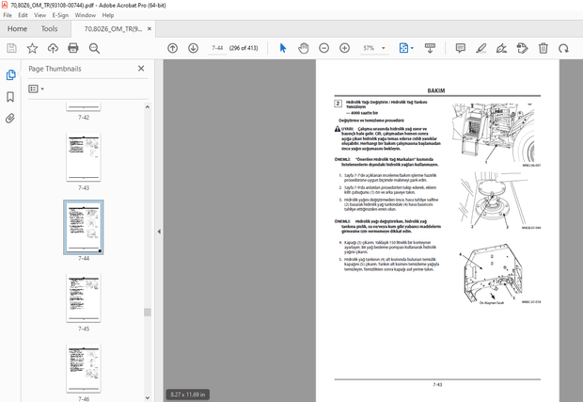Click the thumbnails scrollbar up arrow
The width and height of the screenshot is (583, 402).
(148, 106)
